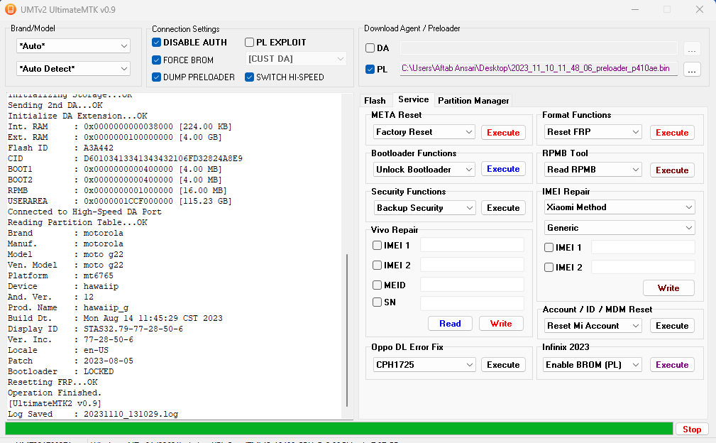This screenshot has width=716, height=443.
Task: Click log line 'Bootloader : LOCKED'
Action: tap(60, 372)
